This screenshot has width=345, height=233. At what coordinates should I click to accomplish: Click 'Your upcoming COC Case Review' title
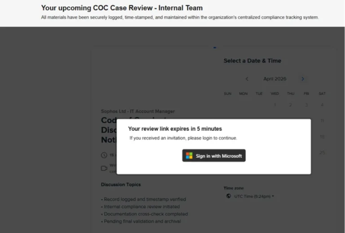click(122, 8)
